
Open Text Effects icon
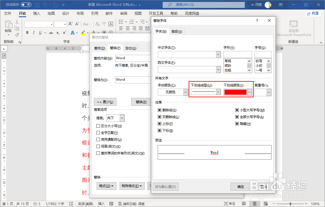tap(73, 33)
